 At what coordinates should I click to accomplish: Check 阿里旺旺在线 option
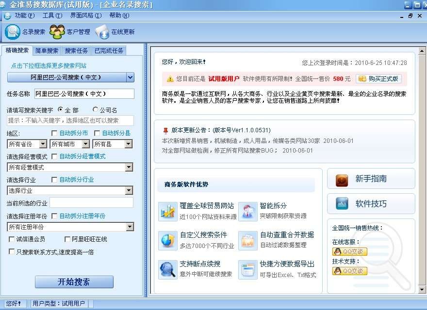point(67,239)
